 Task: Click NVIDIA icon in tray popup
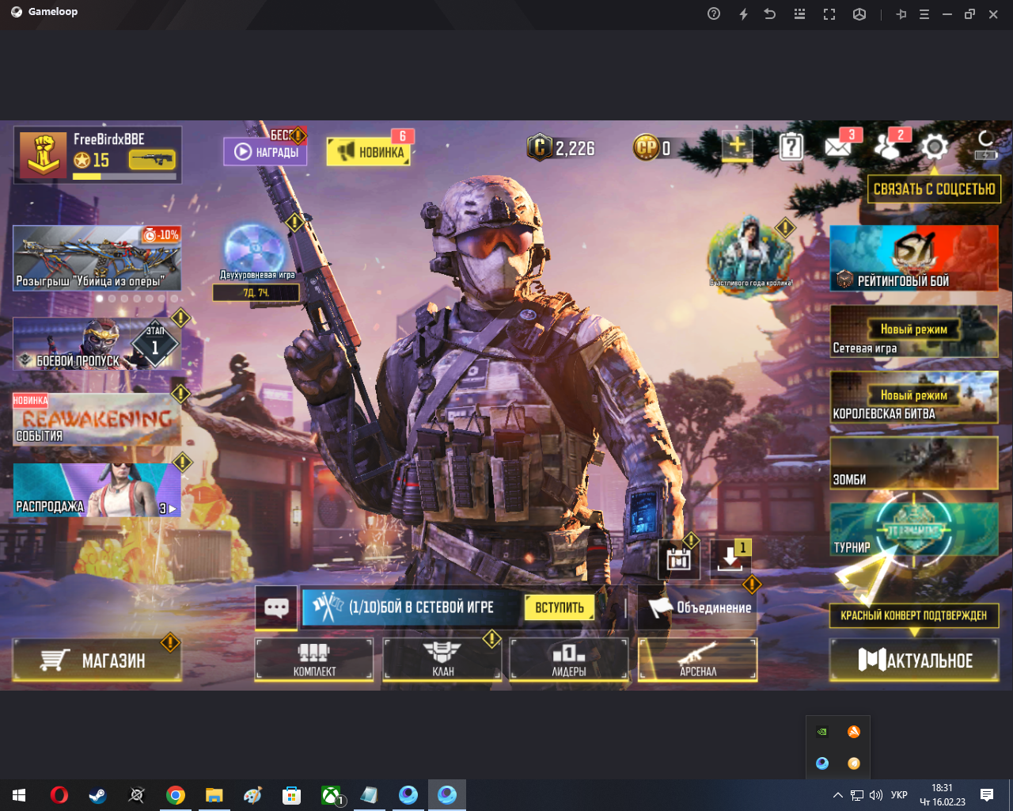click(x=822, y=732)
